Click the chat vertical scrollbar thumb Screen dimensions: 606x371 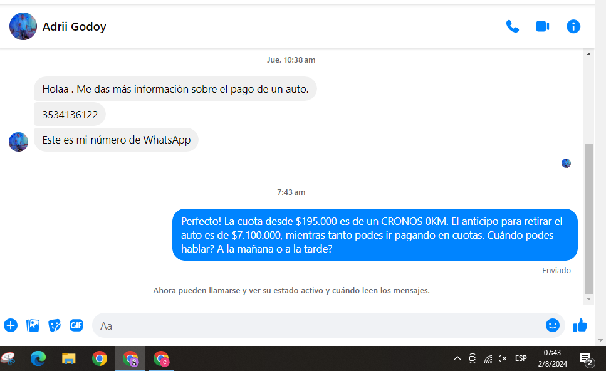588,219
